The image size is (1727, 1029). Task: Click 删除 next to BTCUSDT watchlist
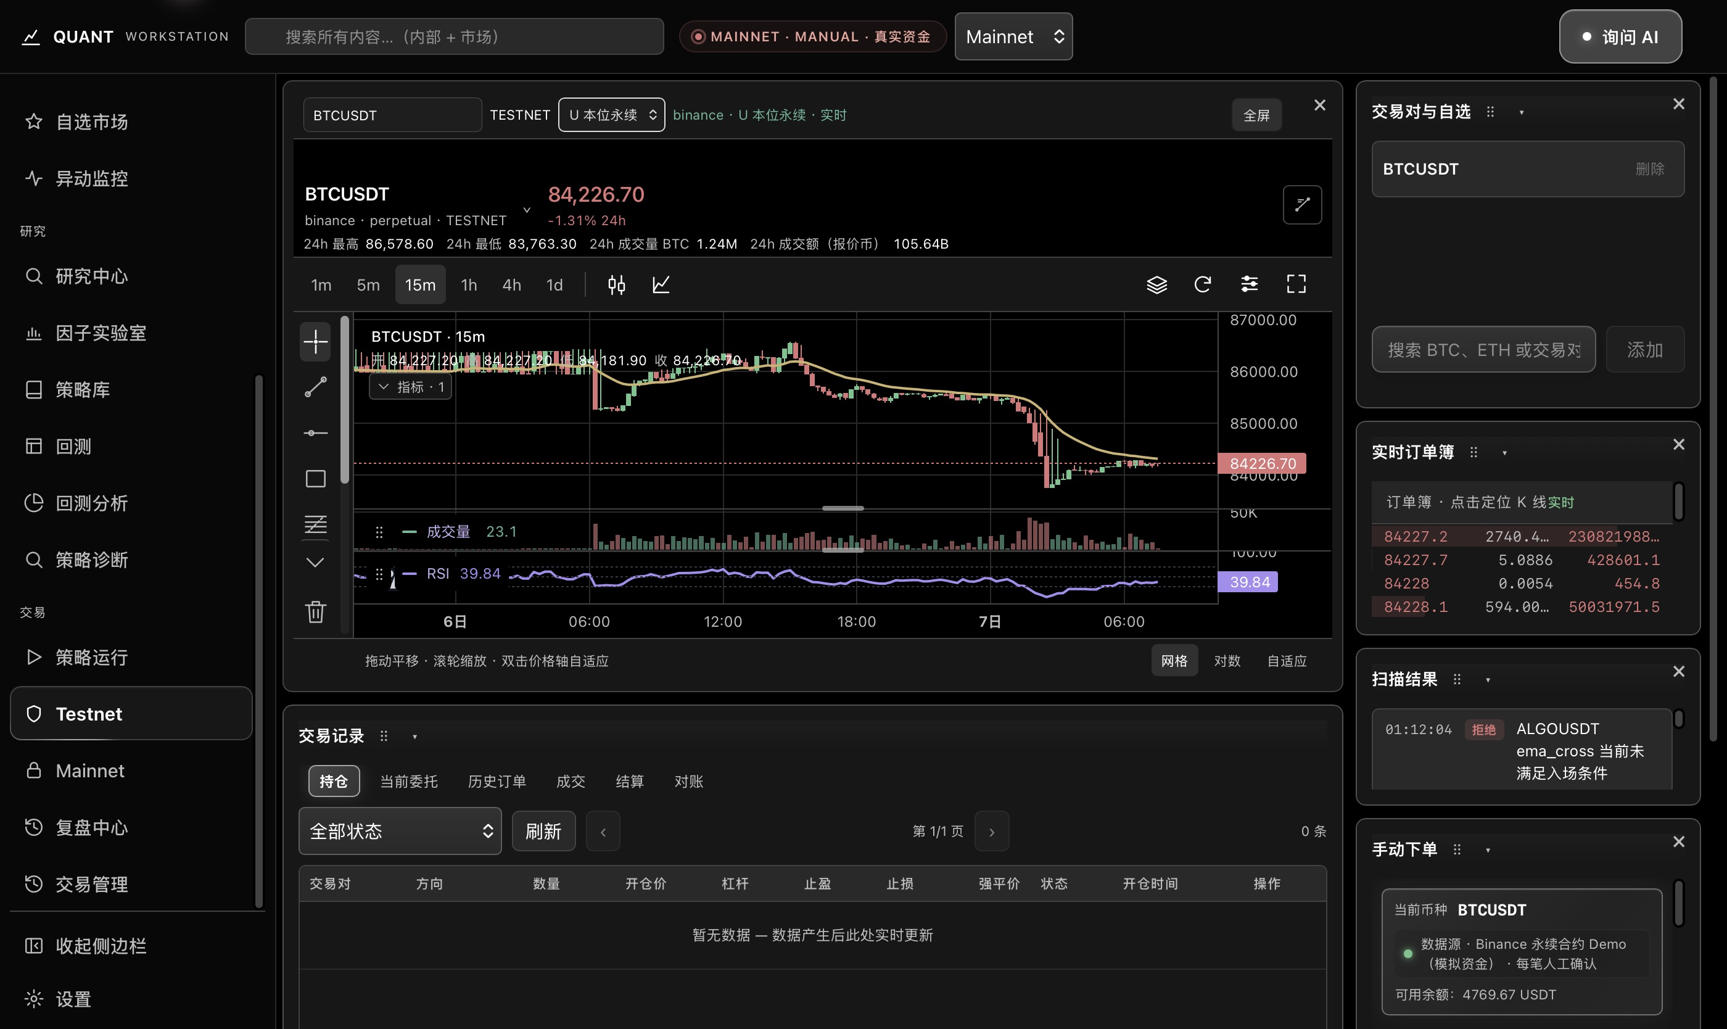(x=1649, y=169)
